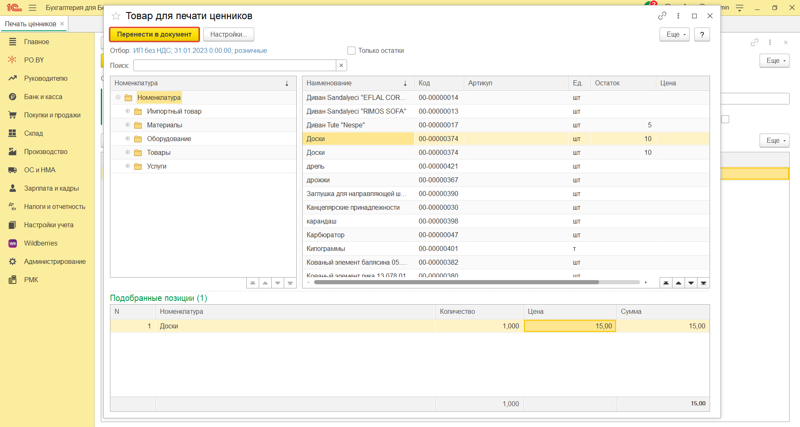Open the filter link 'ИП без НДС; 31.01.2023'
Image resolution: width=800 pixels, height=427 pixels.
coord(200,51)
